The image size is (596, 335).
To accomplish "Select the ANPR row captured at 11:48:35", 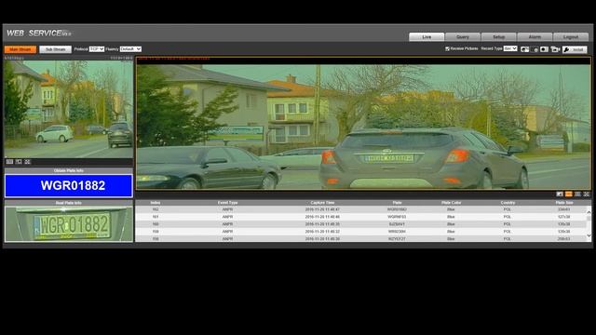I will pos(360,224).
